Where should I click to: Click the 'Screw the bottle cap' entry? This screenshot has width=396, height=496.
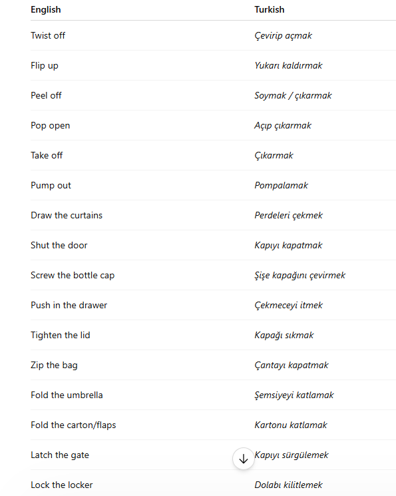point(73,276)
